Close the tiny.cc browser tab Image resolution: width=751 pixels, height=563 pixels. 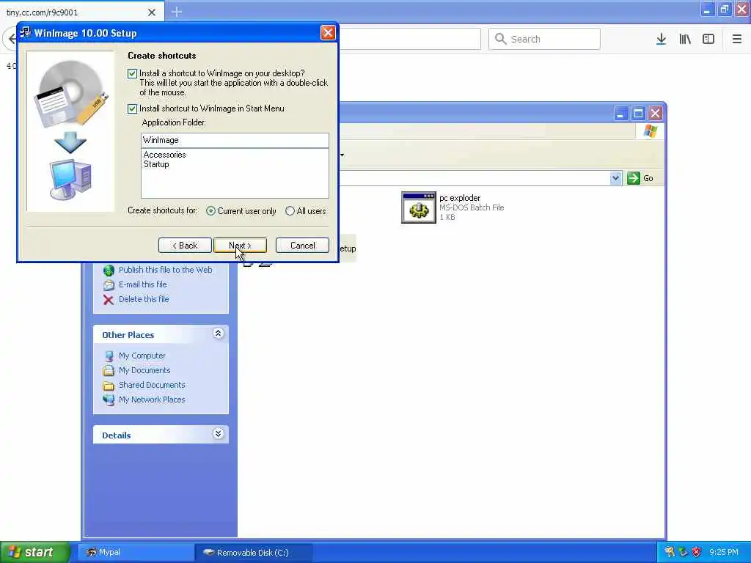point(151,12)
